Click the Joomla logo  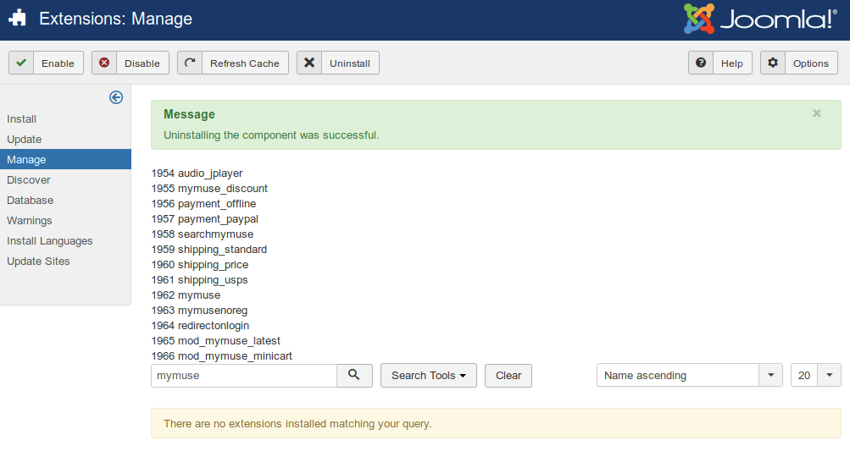(x=760, y=19)
